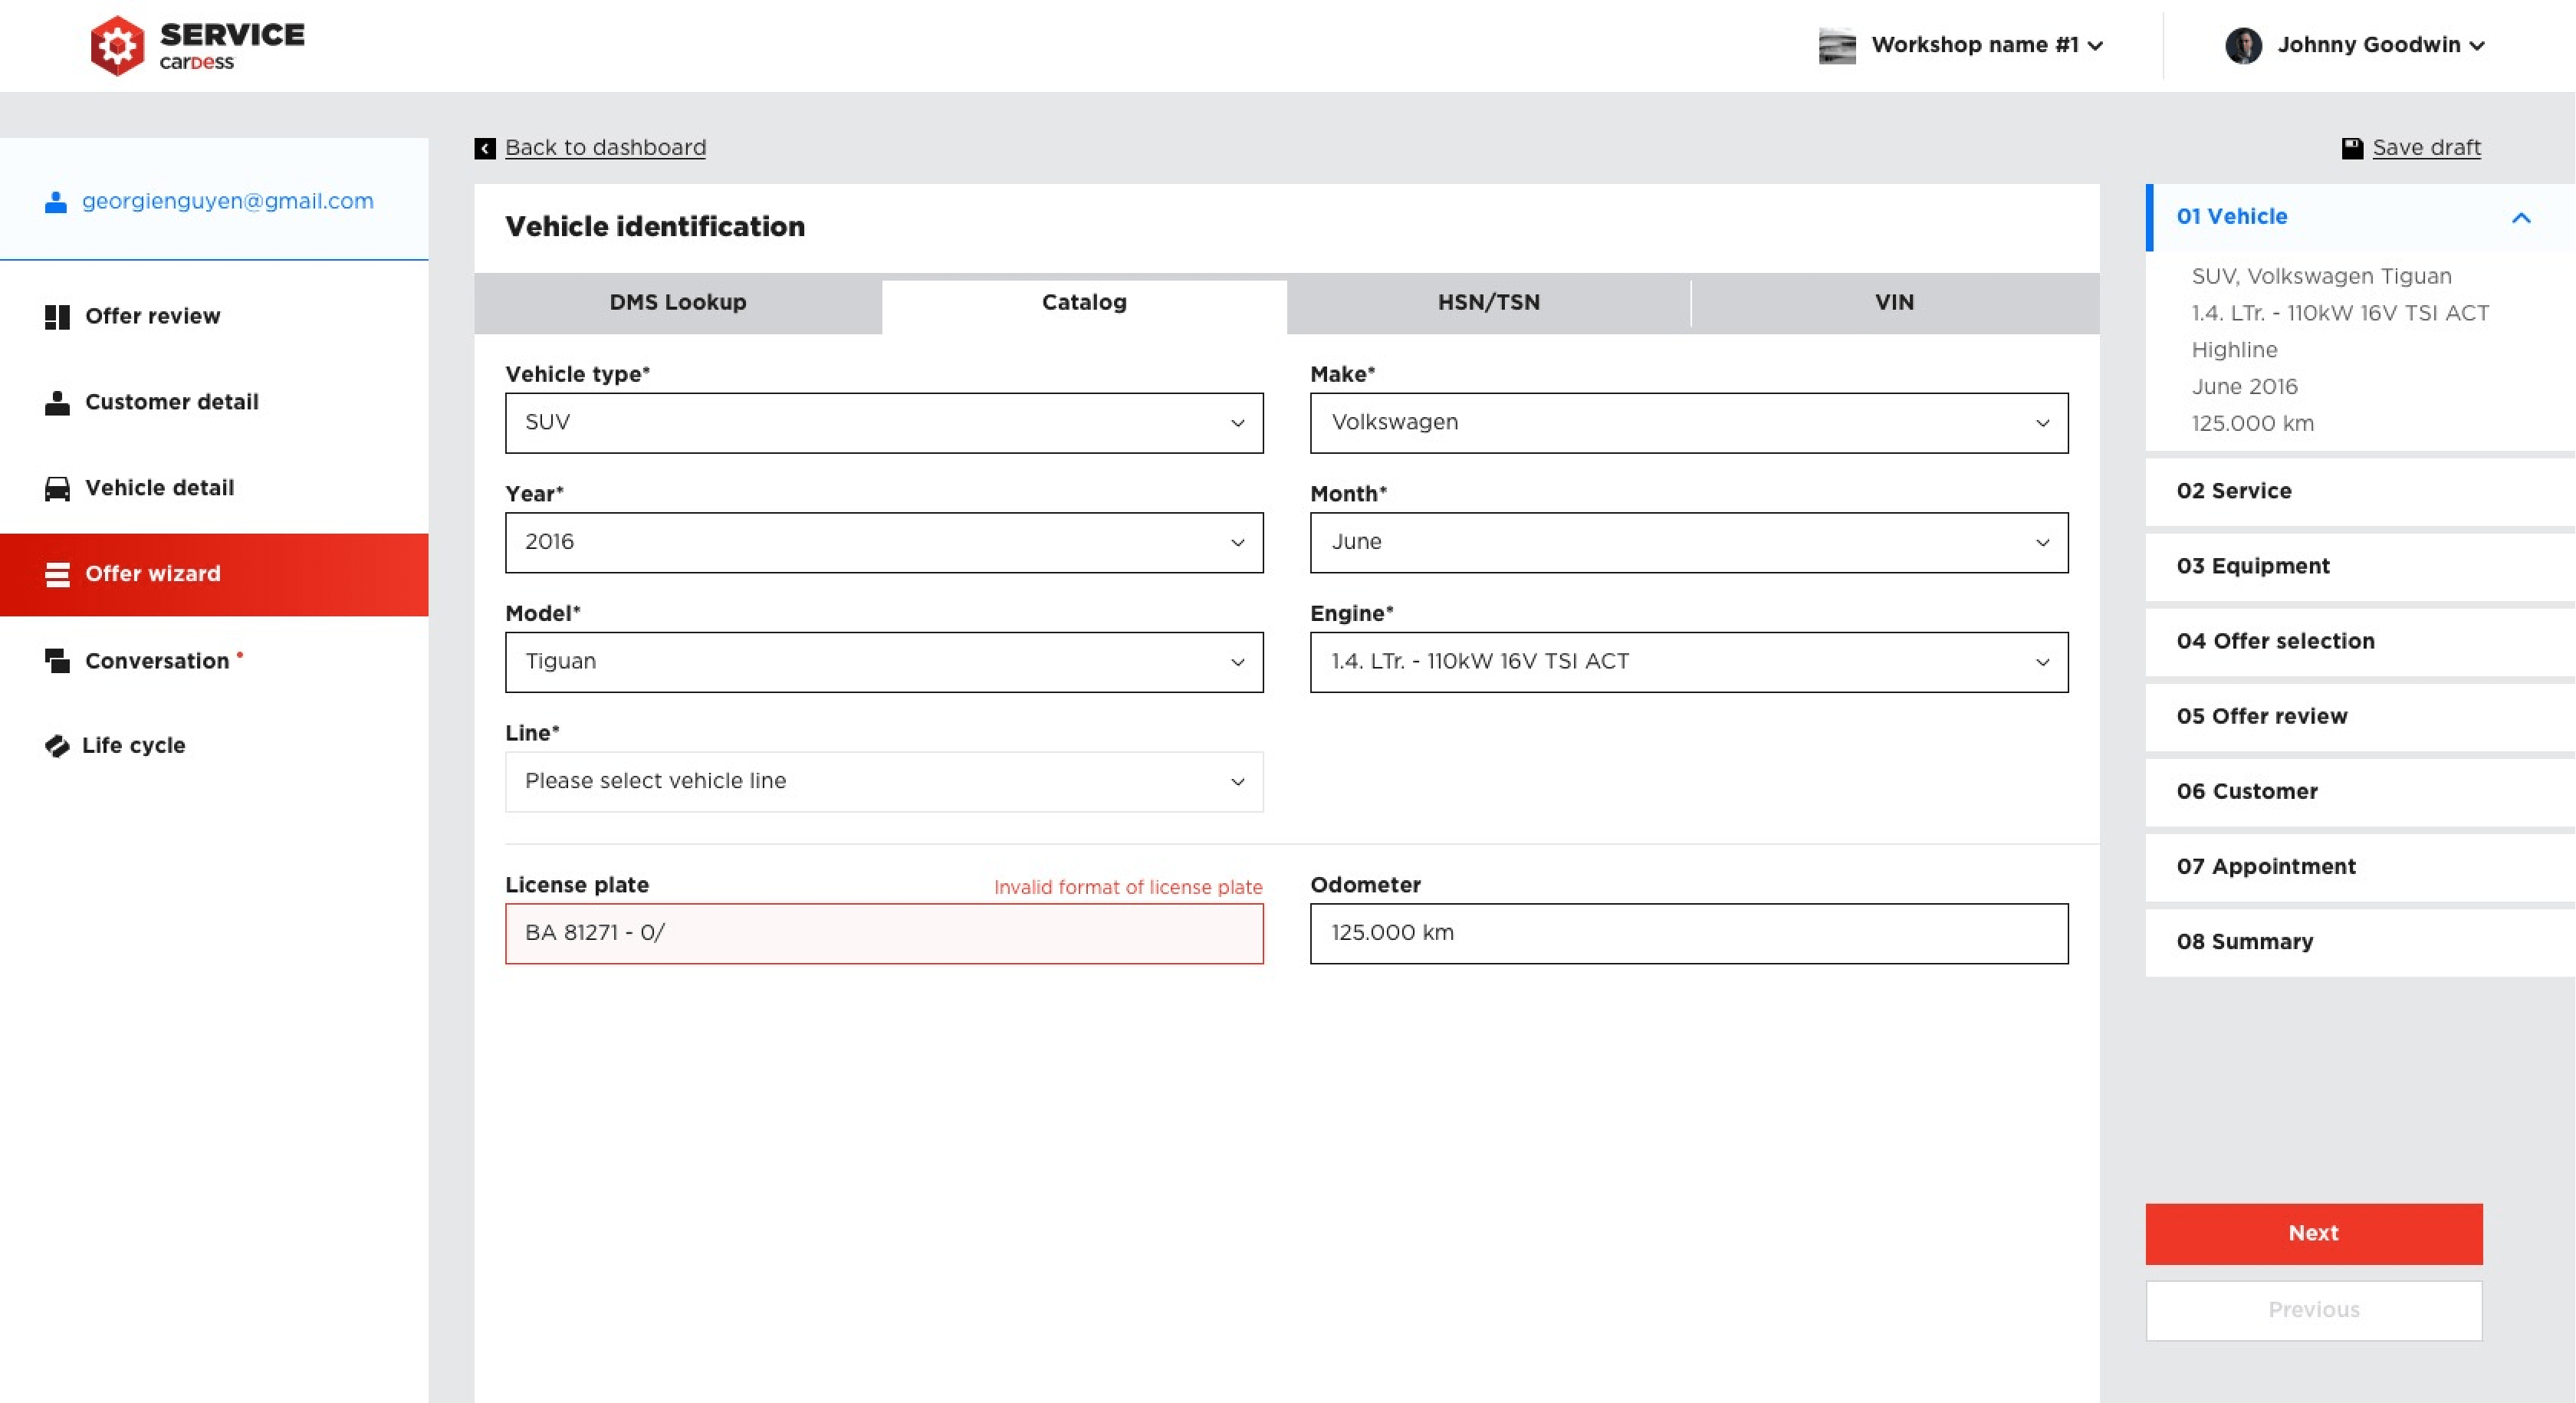Click the '1.4. LTr. - 110kW 16V TSI ACT' summary line

tap(2340, 314)
